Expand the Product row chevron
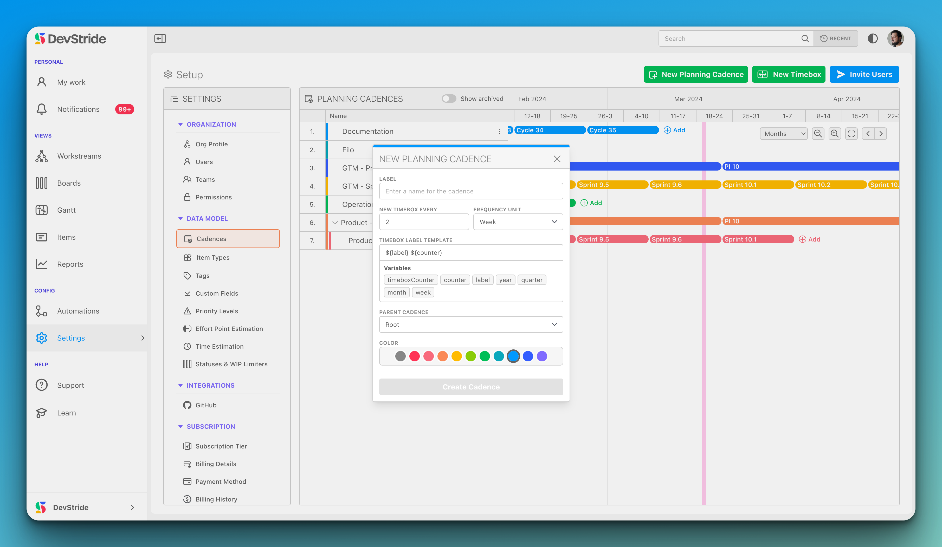Image resolution: width=942 pixels, height=547 pixels. [x=335, y=223]
